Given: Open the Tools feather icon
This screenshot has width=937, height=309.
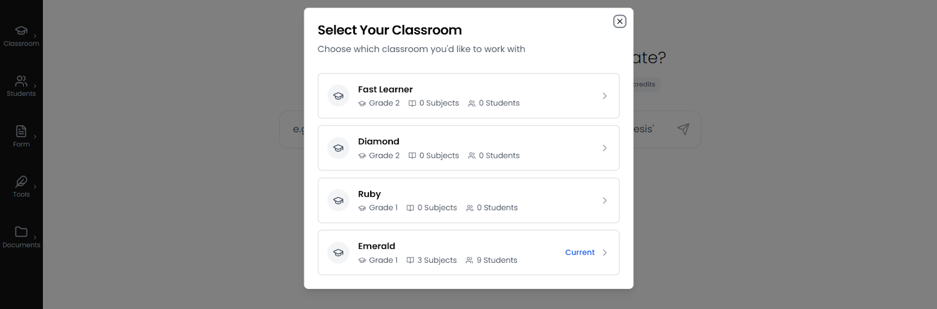Looking at the screenshot, I should point(21,182).
